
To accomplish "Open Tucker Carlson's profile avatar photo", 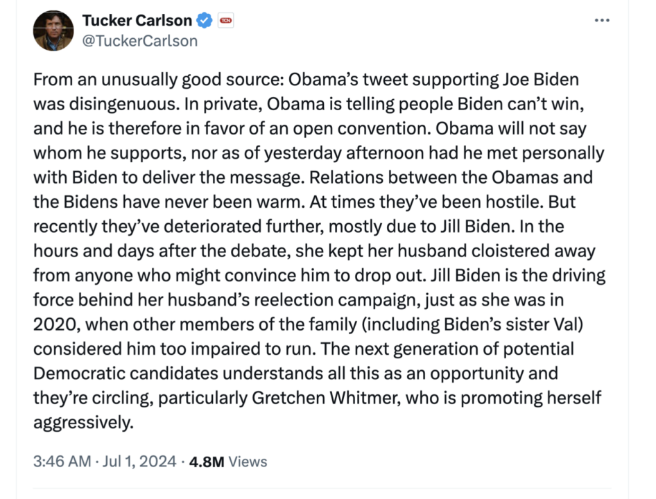I will [53, 31].
